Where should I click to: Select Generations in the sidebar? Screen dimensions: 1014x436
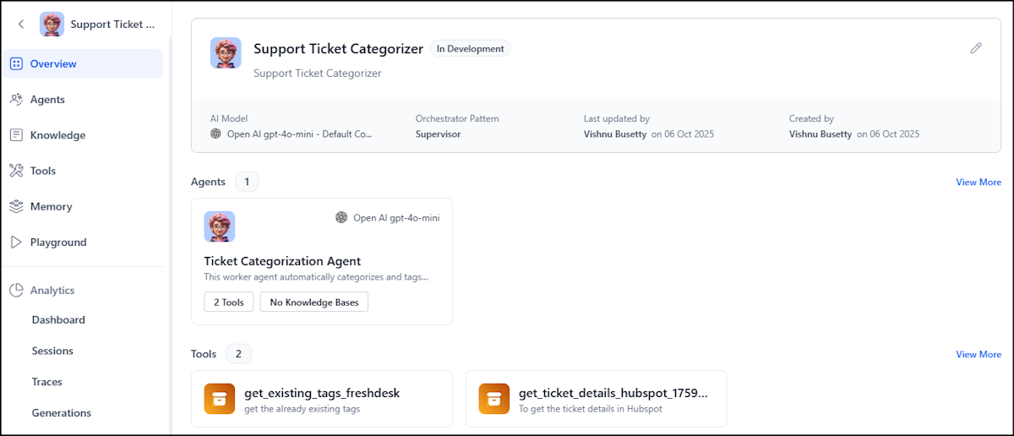(x=61, y=413)
